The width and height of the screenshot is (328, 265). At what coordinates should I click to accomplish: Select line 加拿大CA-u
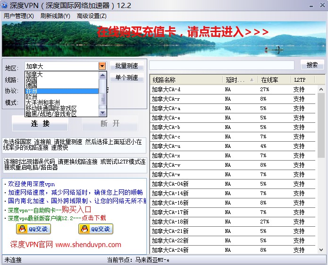(233, 146)
